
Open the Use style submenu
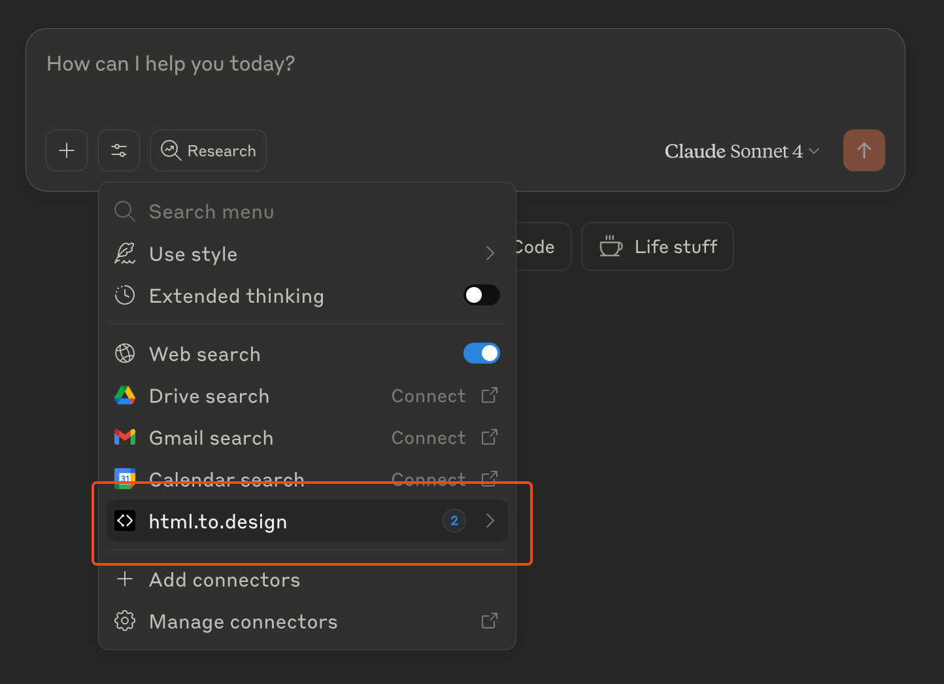coord(307,254)
